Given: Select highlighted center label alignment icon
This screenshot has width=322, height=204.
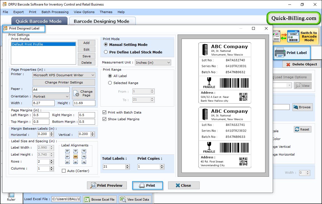Looking at the screenshot, I should click(76, 157).
